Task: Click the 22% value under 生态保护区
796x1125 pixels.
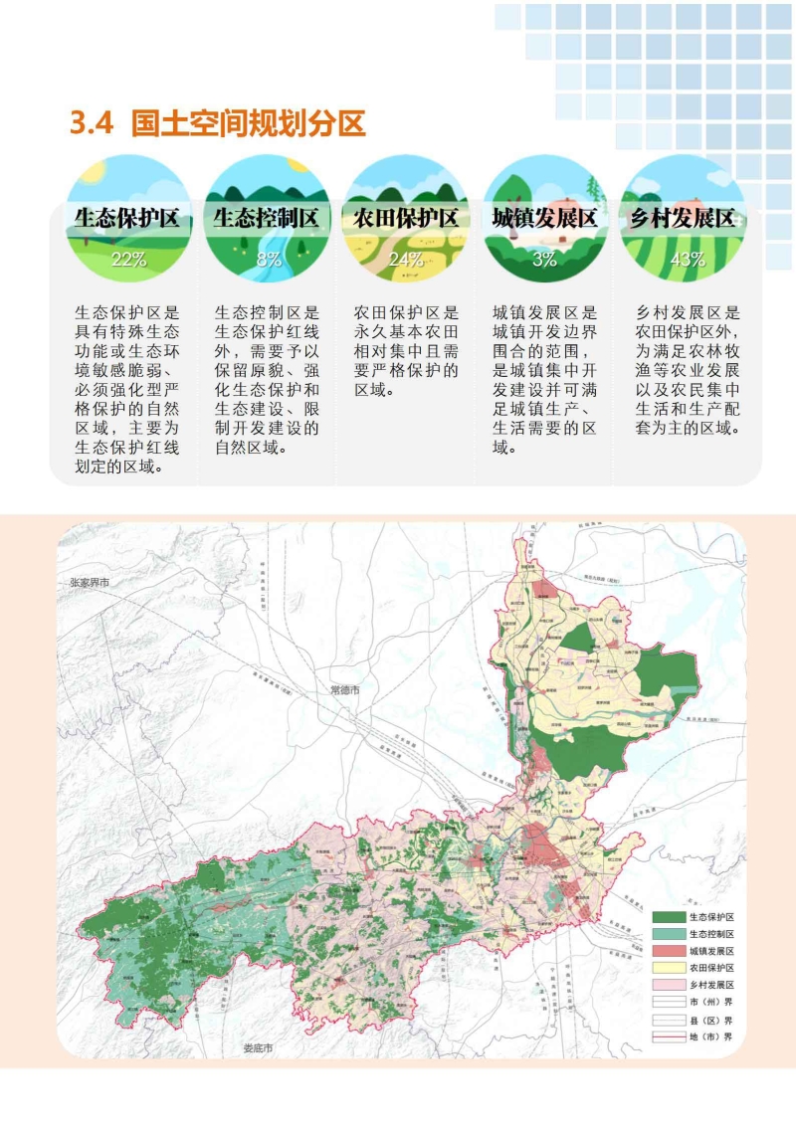Action: pyautogui.click(x=128, y=260)
